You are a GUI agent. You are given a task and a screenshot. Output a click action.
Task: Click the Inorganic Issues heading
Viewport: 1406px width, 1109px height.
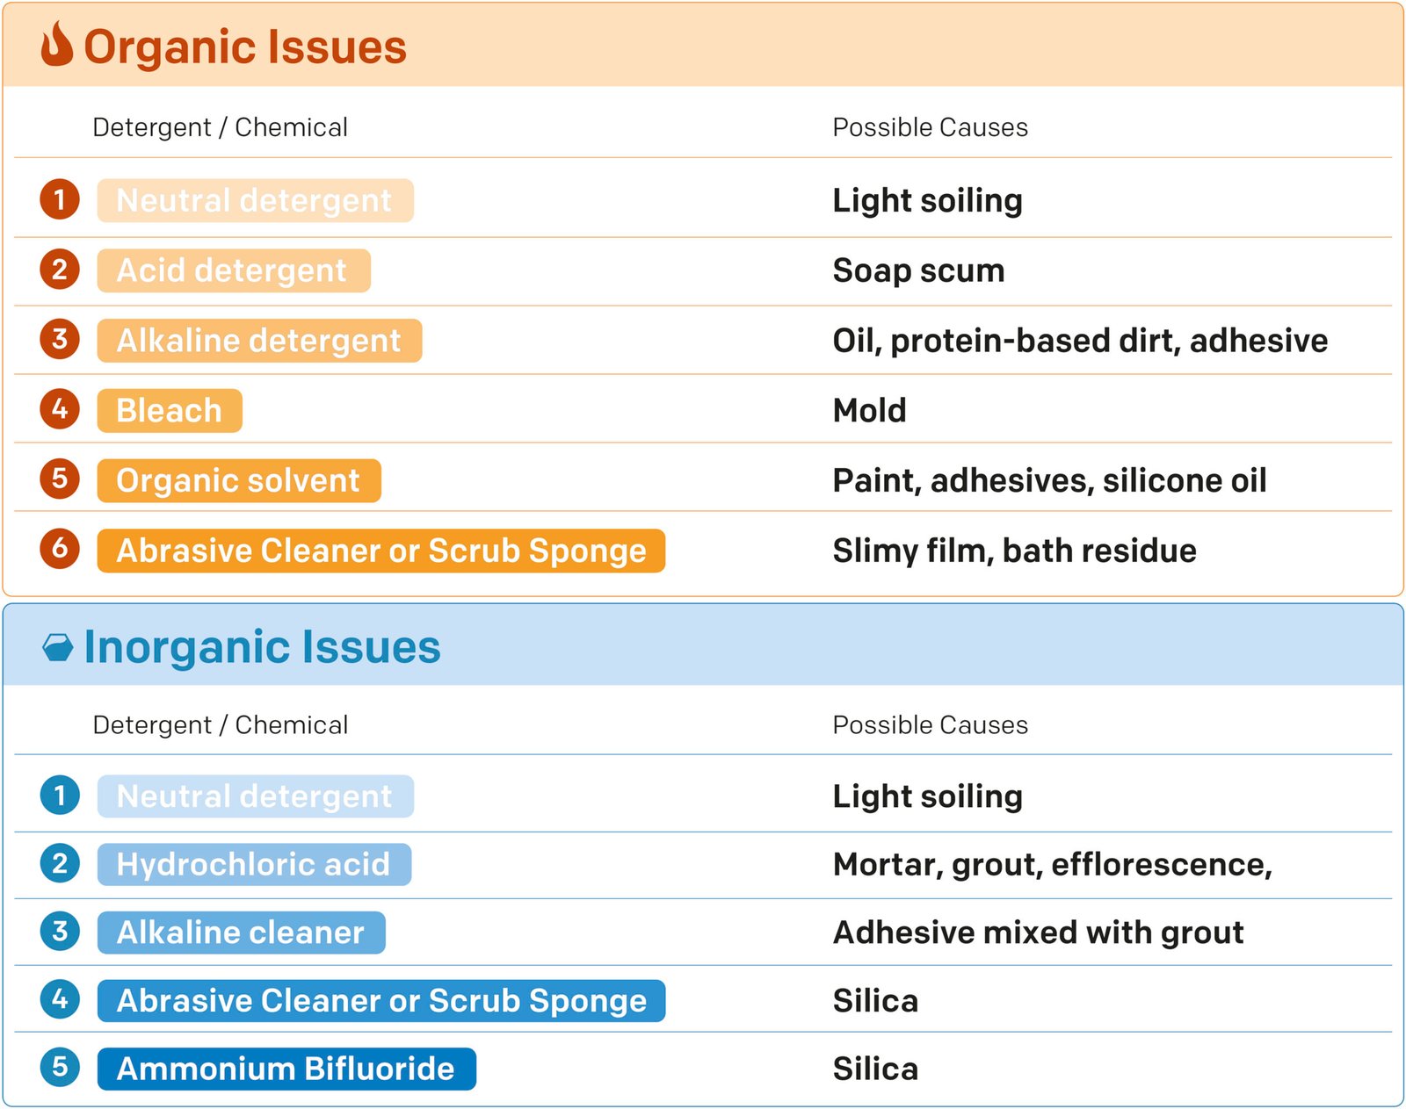point(262,647)
